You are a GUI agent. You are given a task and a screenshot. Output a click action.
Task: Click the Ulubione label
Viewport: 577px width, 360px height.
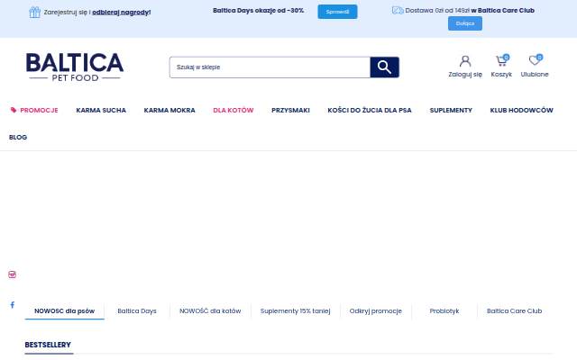pos(535,74)
